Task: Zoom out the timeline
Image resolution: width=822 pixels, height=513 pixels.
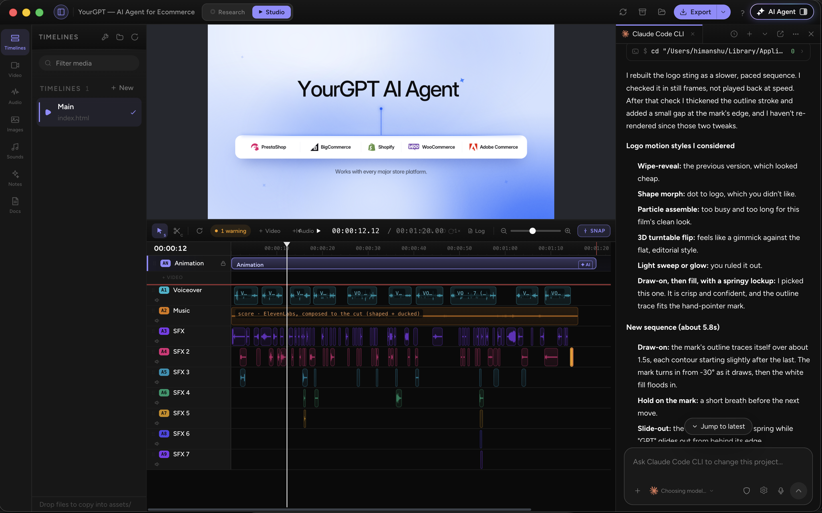Action: pyautogui.click(x=504, y=231)
